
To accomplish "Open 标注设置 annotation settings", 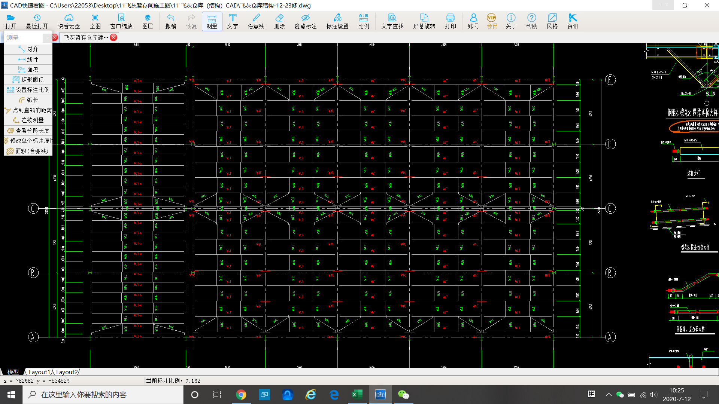I will (x=337, y=21).
